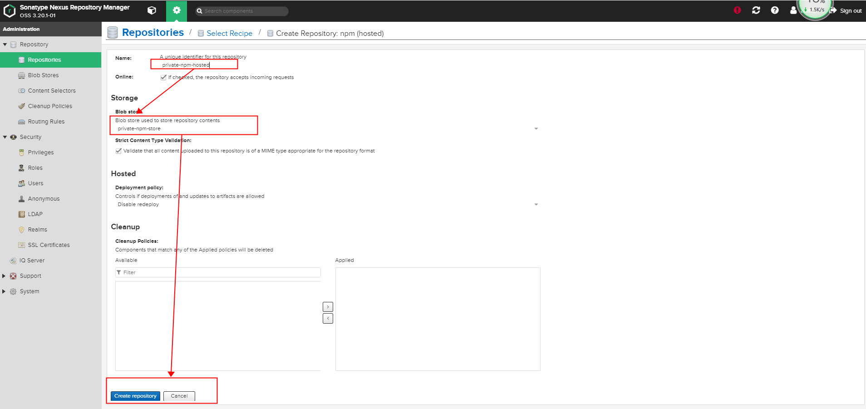This screenshot has height=409, width=866.
Task: Click the Roles icon
Action: click(x=21, y=168)
